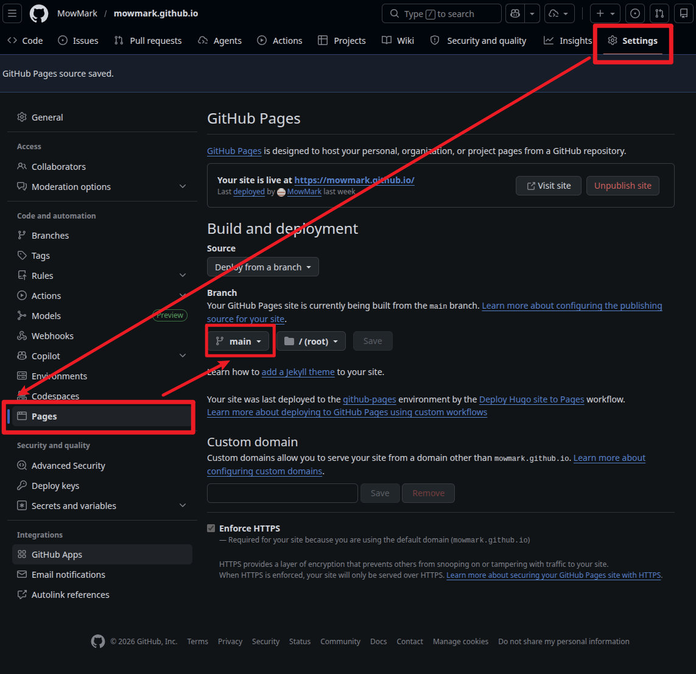Image resolution: width=696 pixels, height=674 pixels.
Task: Open Autolink references settings
Action: (x=102, y=595)
